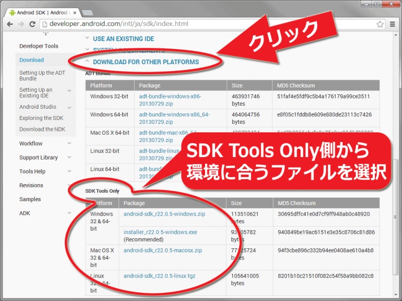This screenshot has width=402, height=301.
Task: Open the Chrome menu icon
Action: point(393,24)
